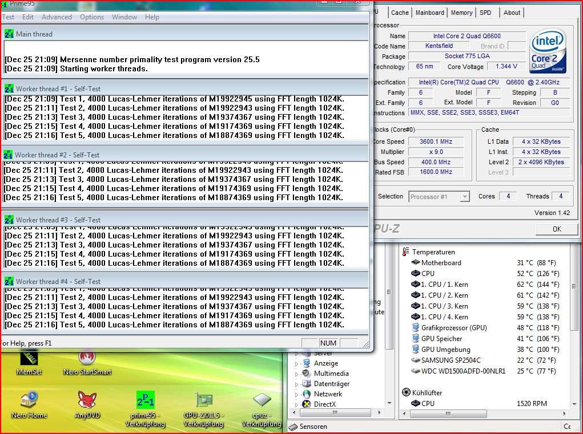Click the Worker thread #1 window icon
The height and width of the screenshot is (434, 583).
9,89
